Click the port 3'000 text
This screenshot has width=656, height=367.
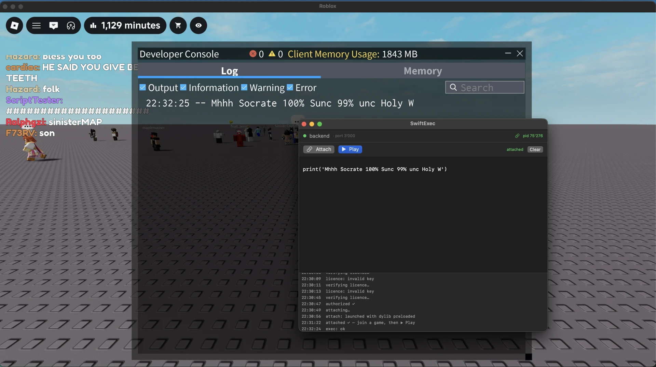pyautogui.click(x=345, y=136)
